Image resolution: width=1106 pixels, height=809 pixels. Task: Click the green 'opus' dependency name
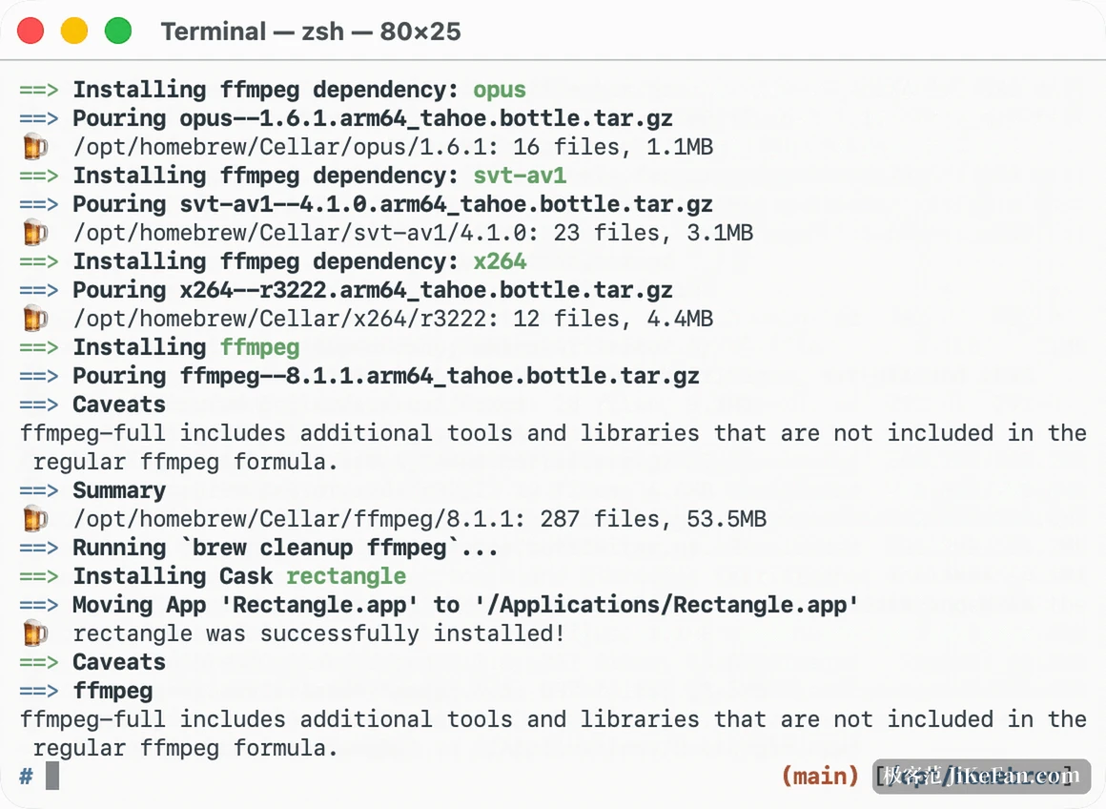pos(500,91)
